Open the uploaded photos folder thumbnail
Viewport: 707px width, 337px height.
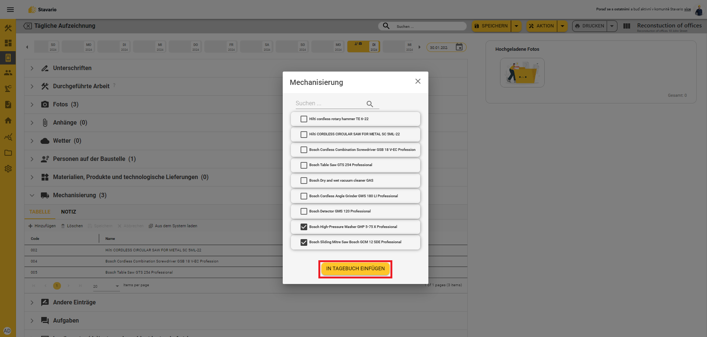coord(522,73)
